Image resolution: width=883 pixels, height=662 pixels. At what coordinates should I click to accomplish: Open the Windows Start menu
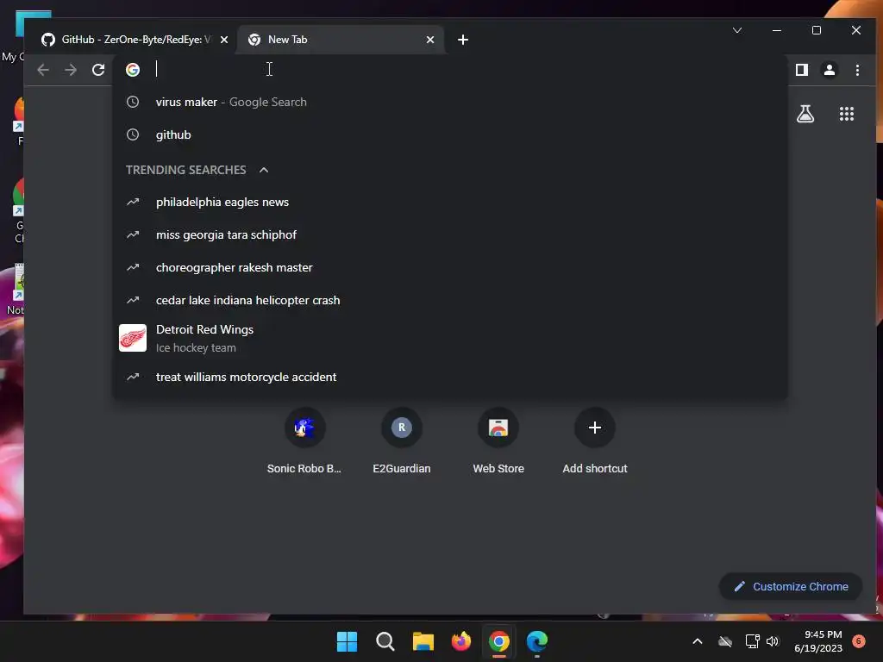point(347,641)
